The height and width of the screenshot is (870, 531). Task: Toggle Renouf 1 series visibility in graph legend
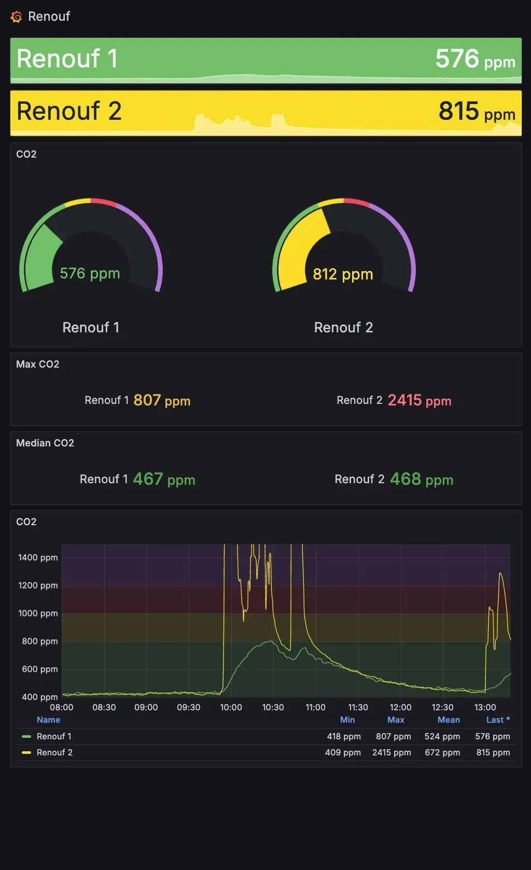[54, 736]
